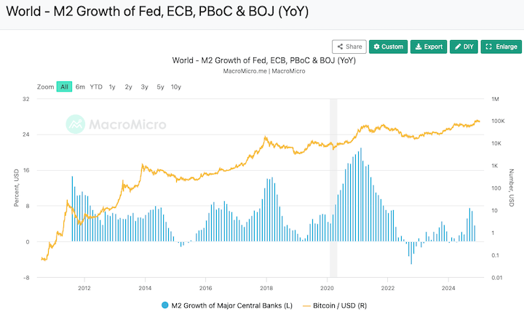Zoom chart to 5y

coord(160,87)
